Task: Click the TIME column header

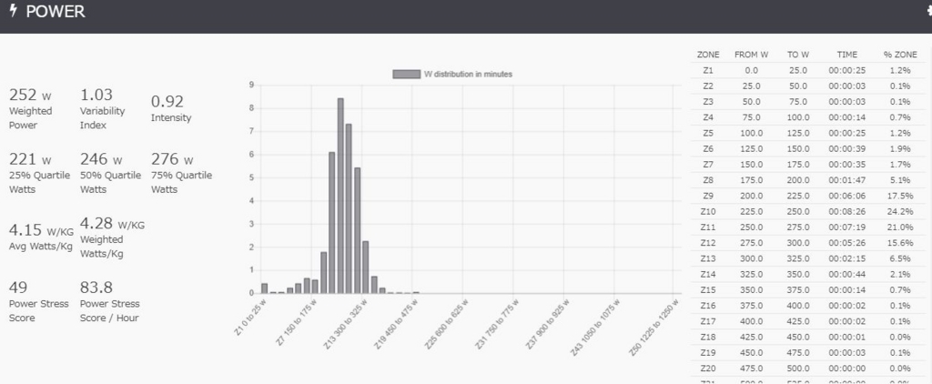Action: tap(847, 55)
